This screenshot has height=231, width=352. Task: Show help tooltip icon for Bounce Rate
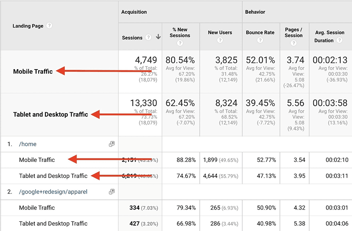pos(260,40)
